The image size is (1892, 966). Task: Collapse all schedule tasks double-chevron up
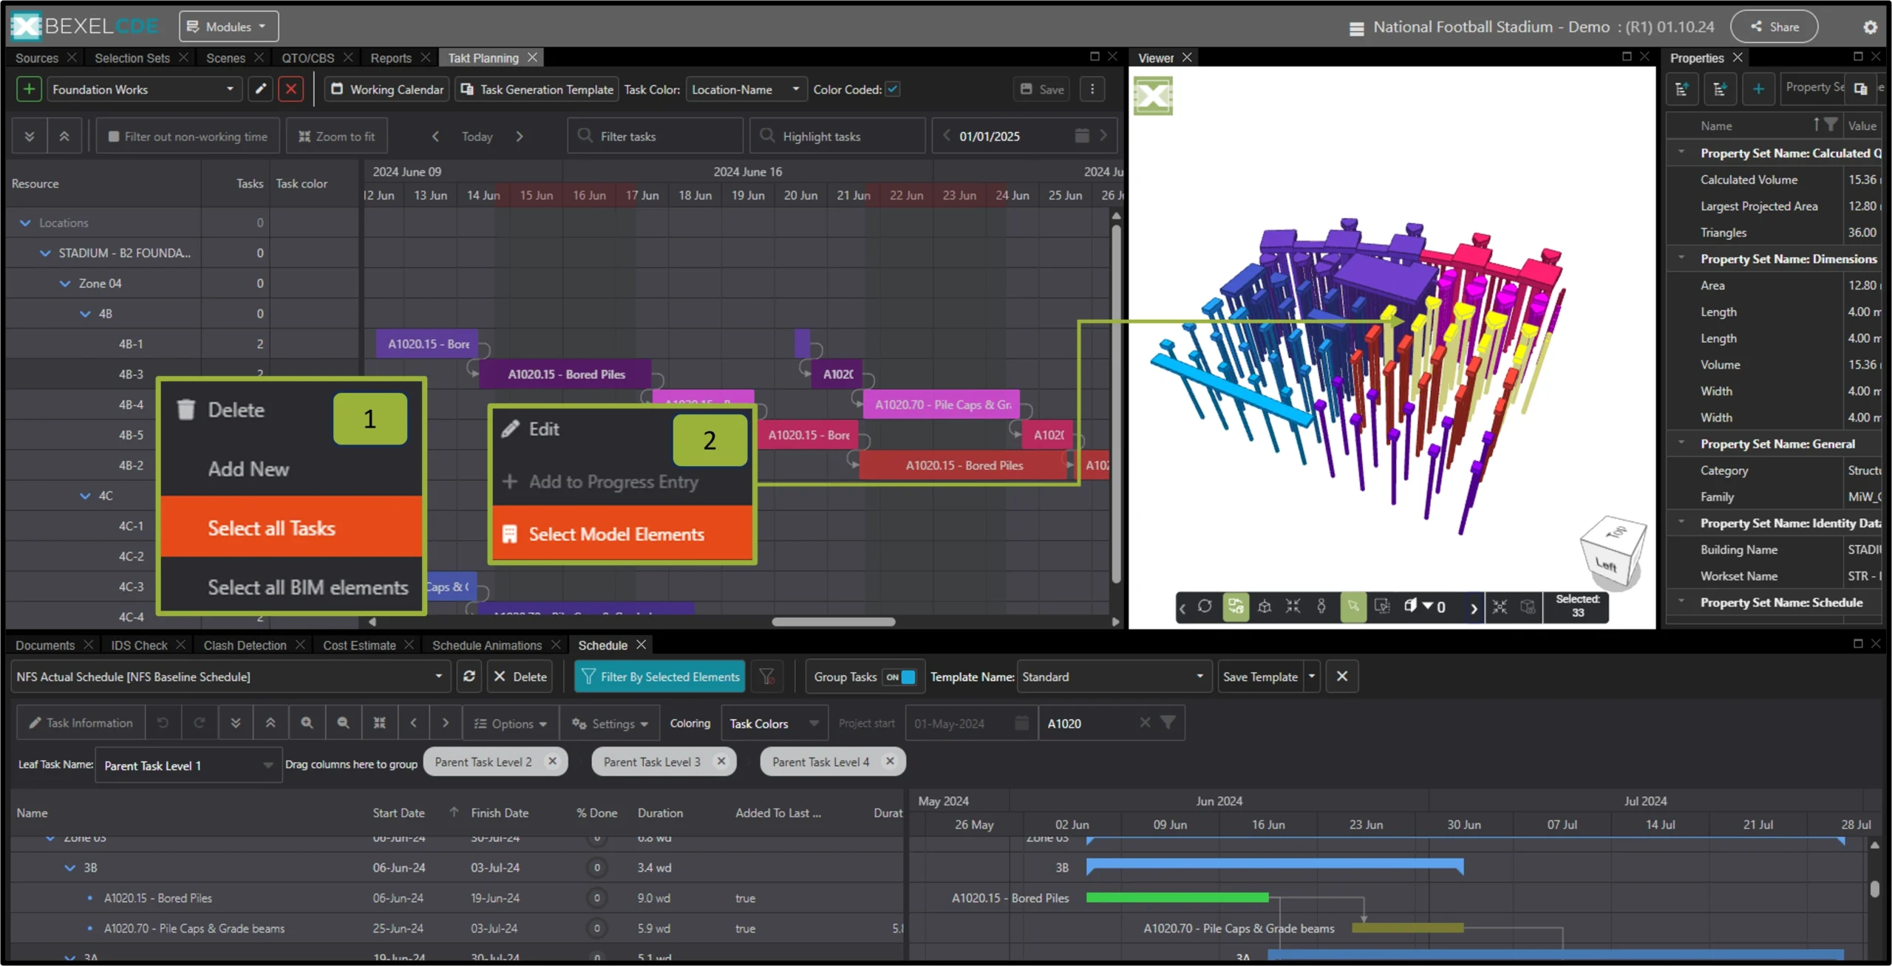270,723
